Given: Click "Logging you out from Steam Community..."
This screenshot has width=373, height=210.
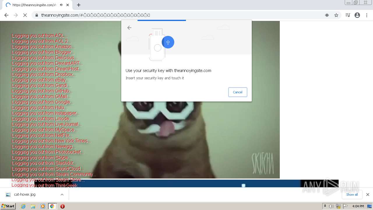Looking at the screenshot, I should tap(54, 174).
